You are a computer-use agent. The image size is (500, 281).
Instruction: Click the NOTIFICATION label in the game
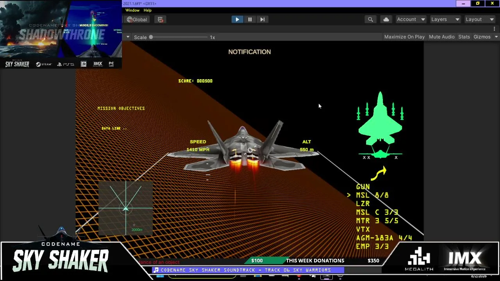tap(250, 52)
